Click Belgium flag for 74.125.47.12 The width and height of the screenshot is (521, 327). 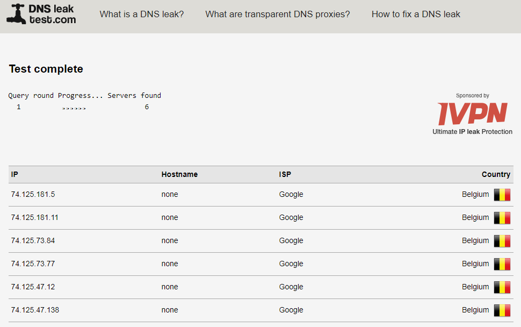click(502, 287)
